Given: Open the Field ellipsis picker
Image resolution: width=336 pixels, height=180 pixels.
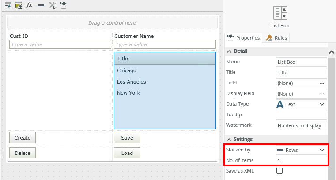Looking at the screenshot, I should pyautogui.click(x=322, y=83).
